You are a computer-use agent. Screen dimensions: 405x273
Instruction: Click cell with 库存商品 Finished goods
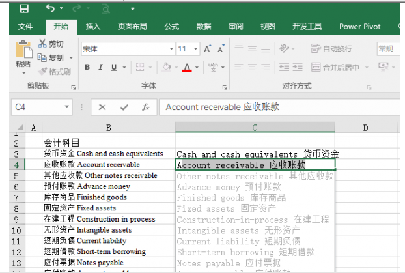pyautogui.click(x=109, y=197)
